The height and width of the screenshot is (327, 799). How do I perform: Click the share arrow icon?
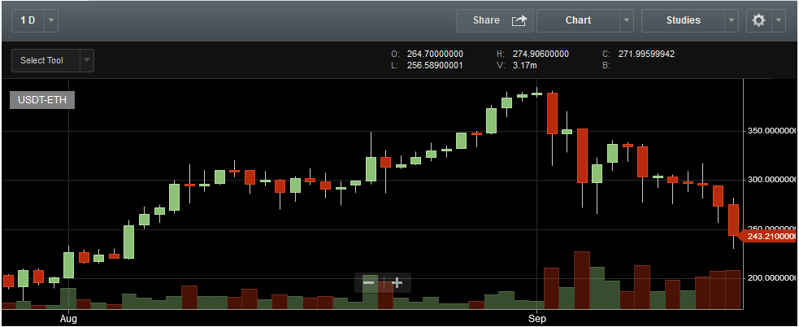[x=519, y=20]
